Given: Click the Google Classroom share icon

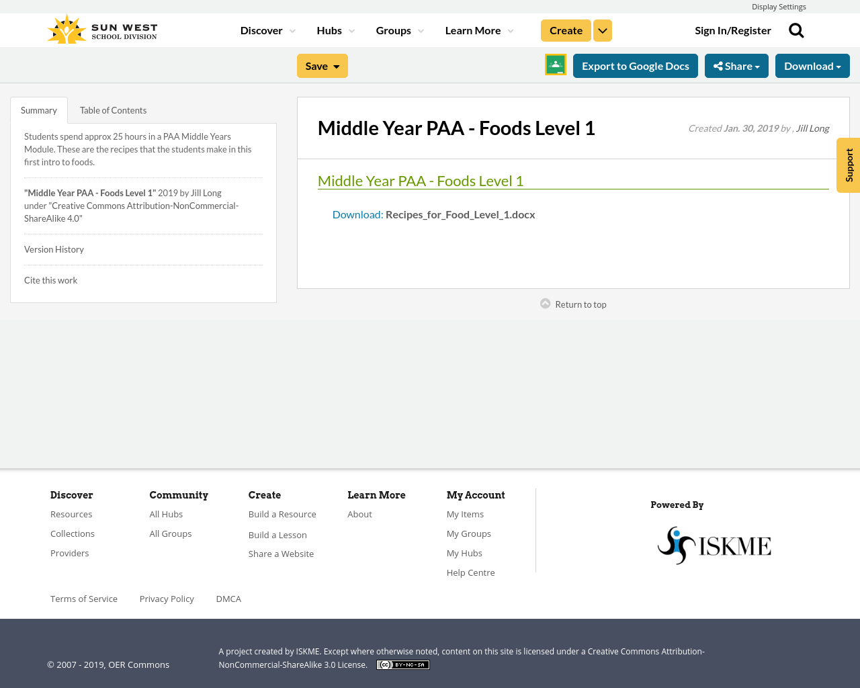Looking at the screenshot, I should click(x=555, y=65).
